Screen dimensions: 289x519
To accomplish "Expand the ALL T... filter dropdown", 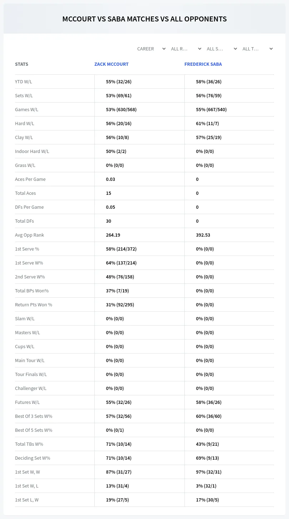I will (x=257, y=49).
